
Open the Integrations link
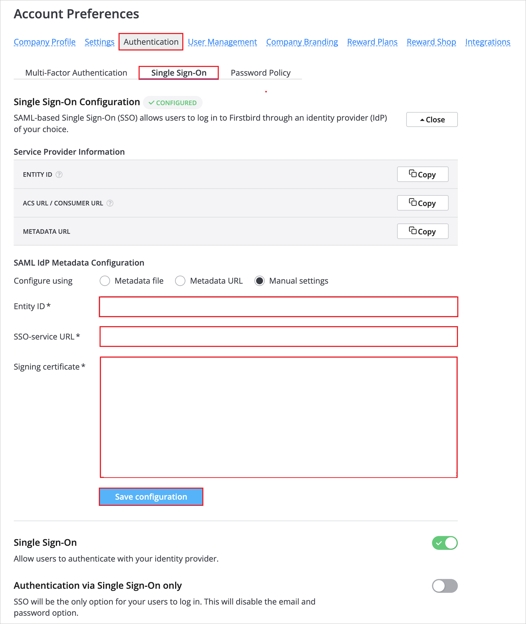click(x=488, y=42)
